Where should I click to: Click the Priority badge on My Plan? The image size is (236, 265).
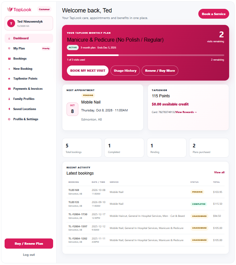(46, 48)
